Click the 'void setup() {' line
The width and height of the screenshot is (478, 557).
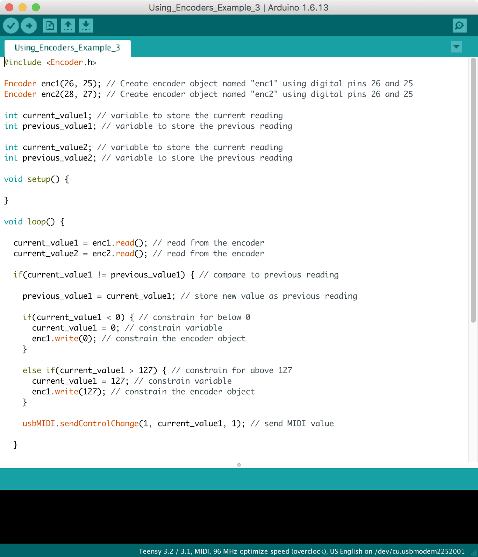coord(37,179)
